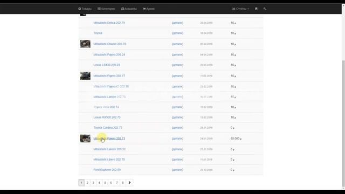Viewport: 345px width, 194px height.
Task: Open Ford Explorer 202.69 link
Action: (107, 170)
